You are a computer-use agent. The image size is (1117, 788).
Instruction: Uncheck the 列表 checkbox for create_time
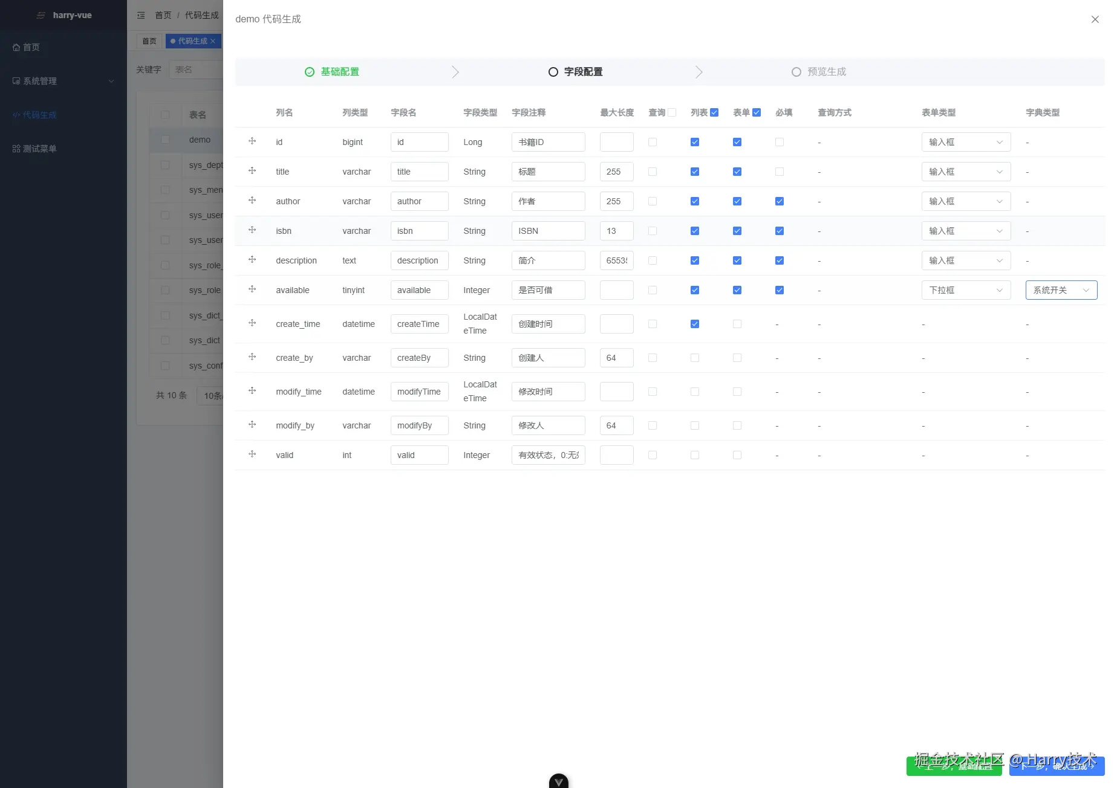pyautogui.click(x=695, y=324)
